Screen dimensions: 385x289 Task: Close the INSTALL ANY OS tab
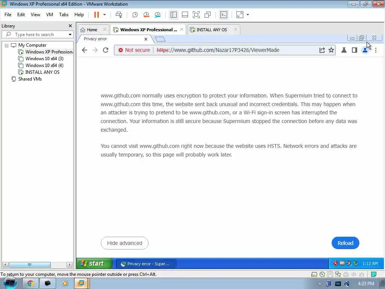[235, 29]
